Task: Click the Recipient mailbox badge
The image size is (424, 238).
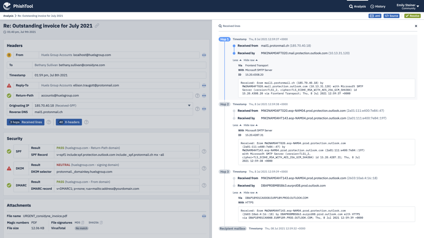Action: pyautogui.click(x=233, y=228)
